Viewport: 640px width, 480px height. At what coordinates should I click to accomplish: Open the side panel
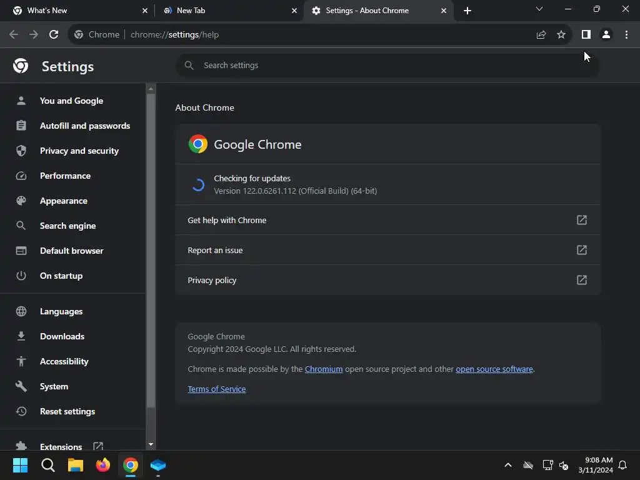(586, 35)
